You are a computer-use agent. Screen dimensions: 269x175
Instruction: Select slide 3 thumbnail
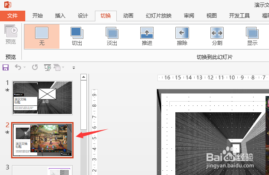42,170
